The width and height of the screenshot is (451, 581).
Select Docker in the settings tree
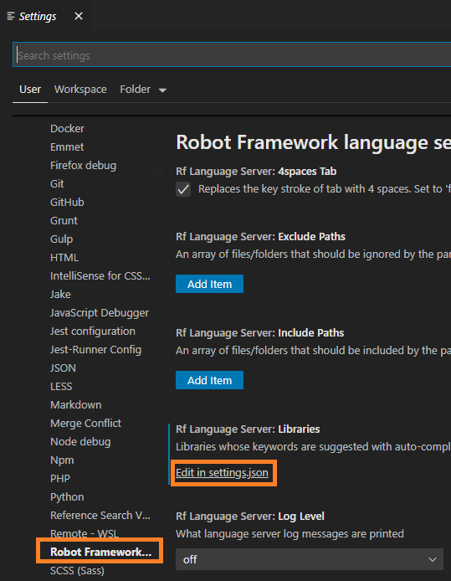click(x=67, y=129)
